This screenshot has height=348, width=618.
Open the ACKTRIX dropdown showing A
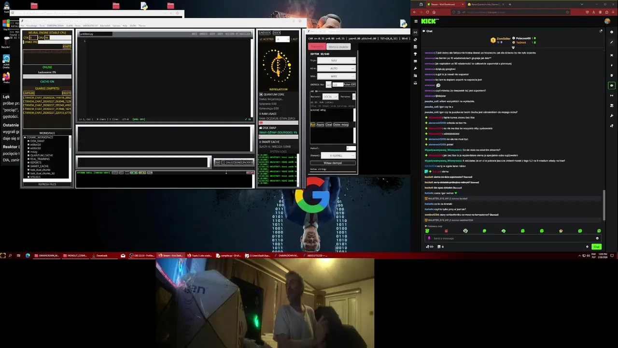coord(282,39)
